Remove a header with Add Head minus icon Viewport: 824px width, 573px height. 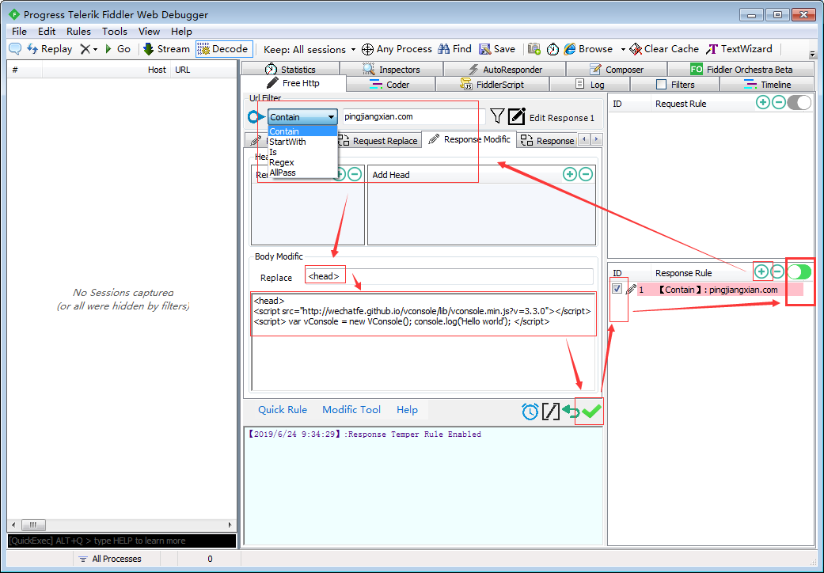point(586,174)
